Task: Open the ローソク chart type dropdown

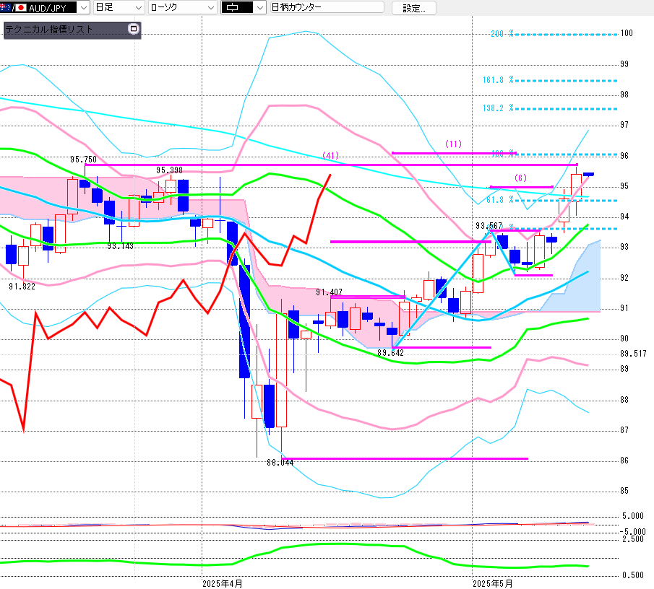Action: click(182, 7)
